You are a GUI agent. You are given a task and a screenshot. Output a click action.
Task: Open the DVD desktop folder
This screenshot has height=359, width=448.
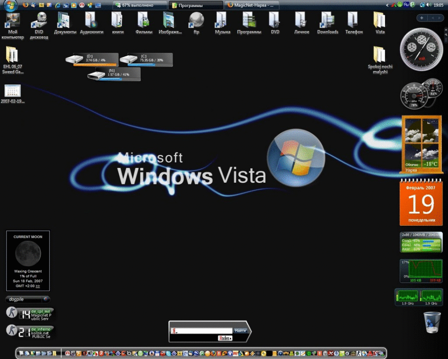275,23
